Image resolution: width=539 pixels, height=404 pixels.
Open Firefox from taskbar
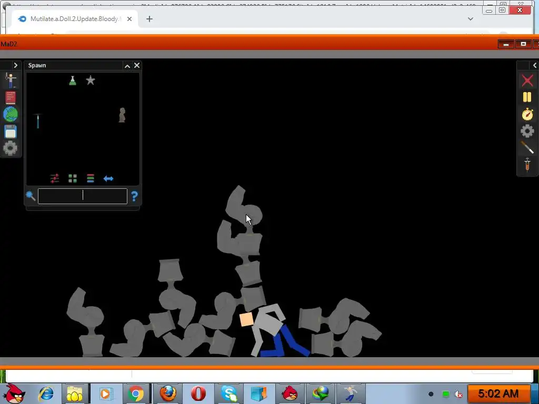point(168,393)
